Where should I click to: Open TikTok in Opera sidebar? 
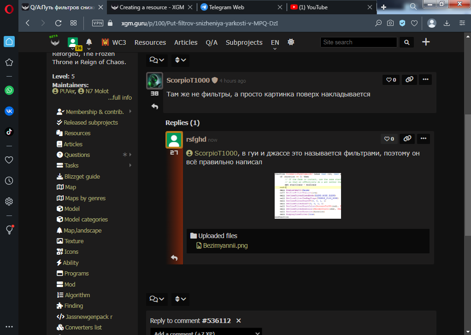[x=9, y=132]
